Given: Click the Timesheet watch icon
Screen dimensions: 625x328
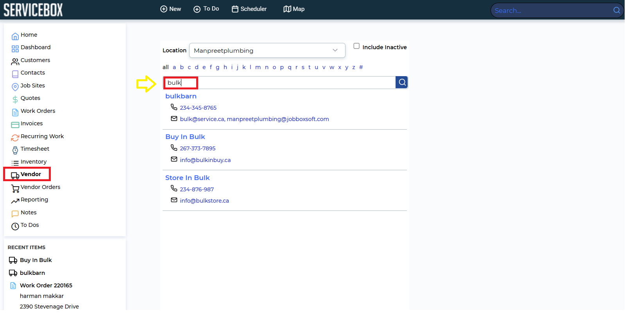Looking at the screenshot, I should [15, 150].
